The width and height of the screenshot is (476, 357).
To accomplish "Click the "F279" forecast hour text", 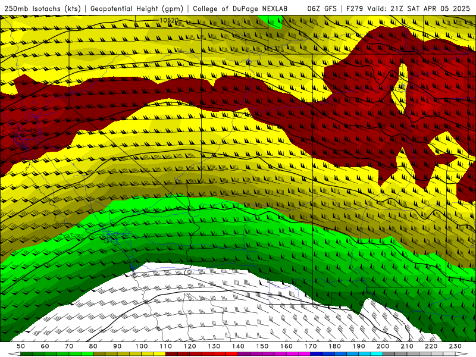I will point(355,9).
